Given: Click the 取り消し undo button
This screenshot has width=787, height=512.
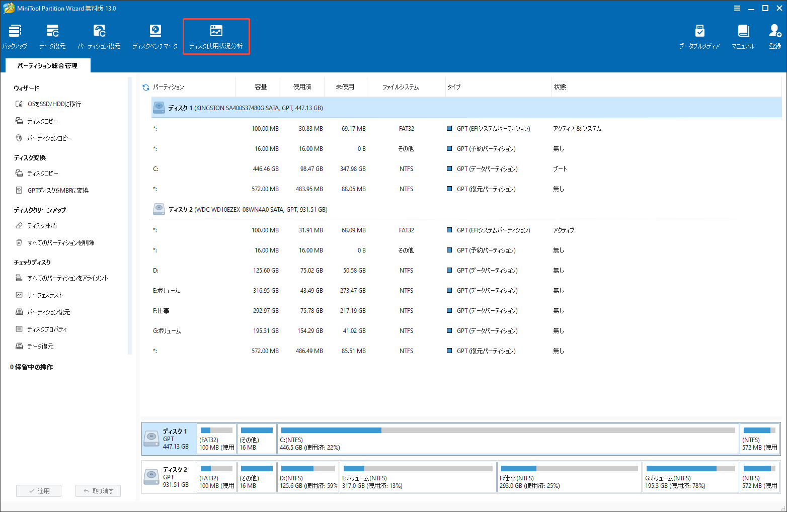Looking at the screenshot, I should point(98,490).
